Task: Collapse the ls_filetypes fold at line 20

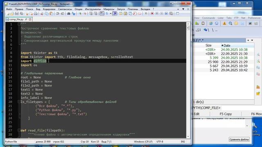Action: (x=19, y=102)
